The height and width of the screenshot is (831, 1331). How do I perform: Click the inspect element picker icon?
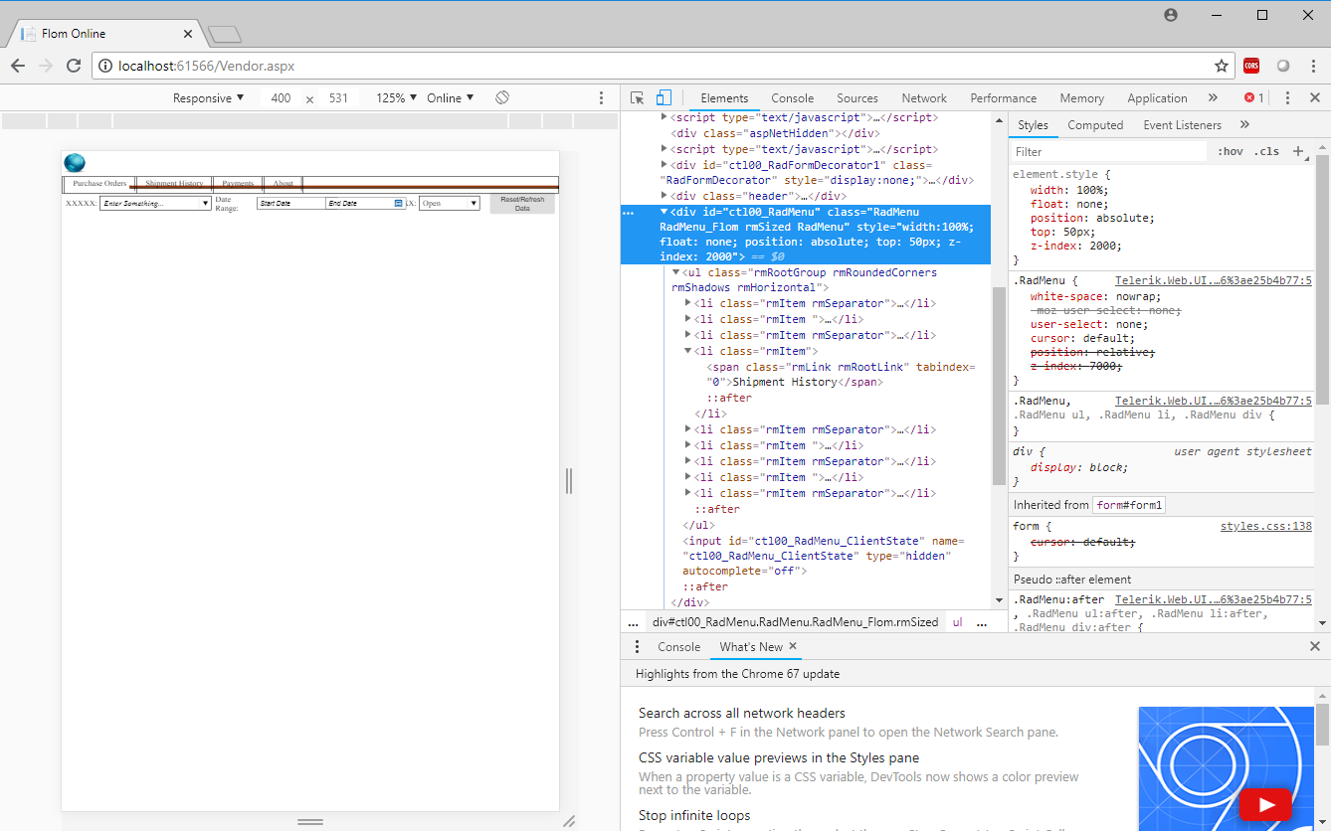point(638,97)
